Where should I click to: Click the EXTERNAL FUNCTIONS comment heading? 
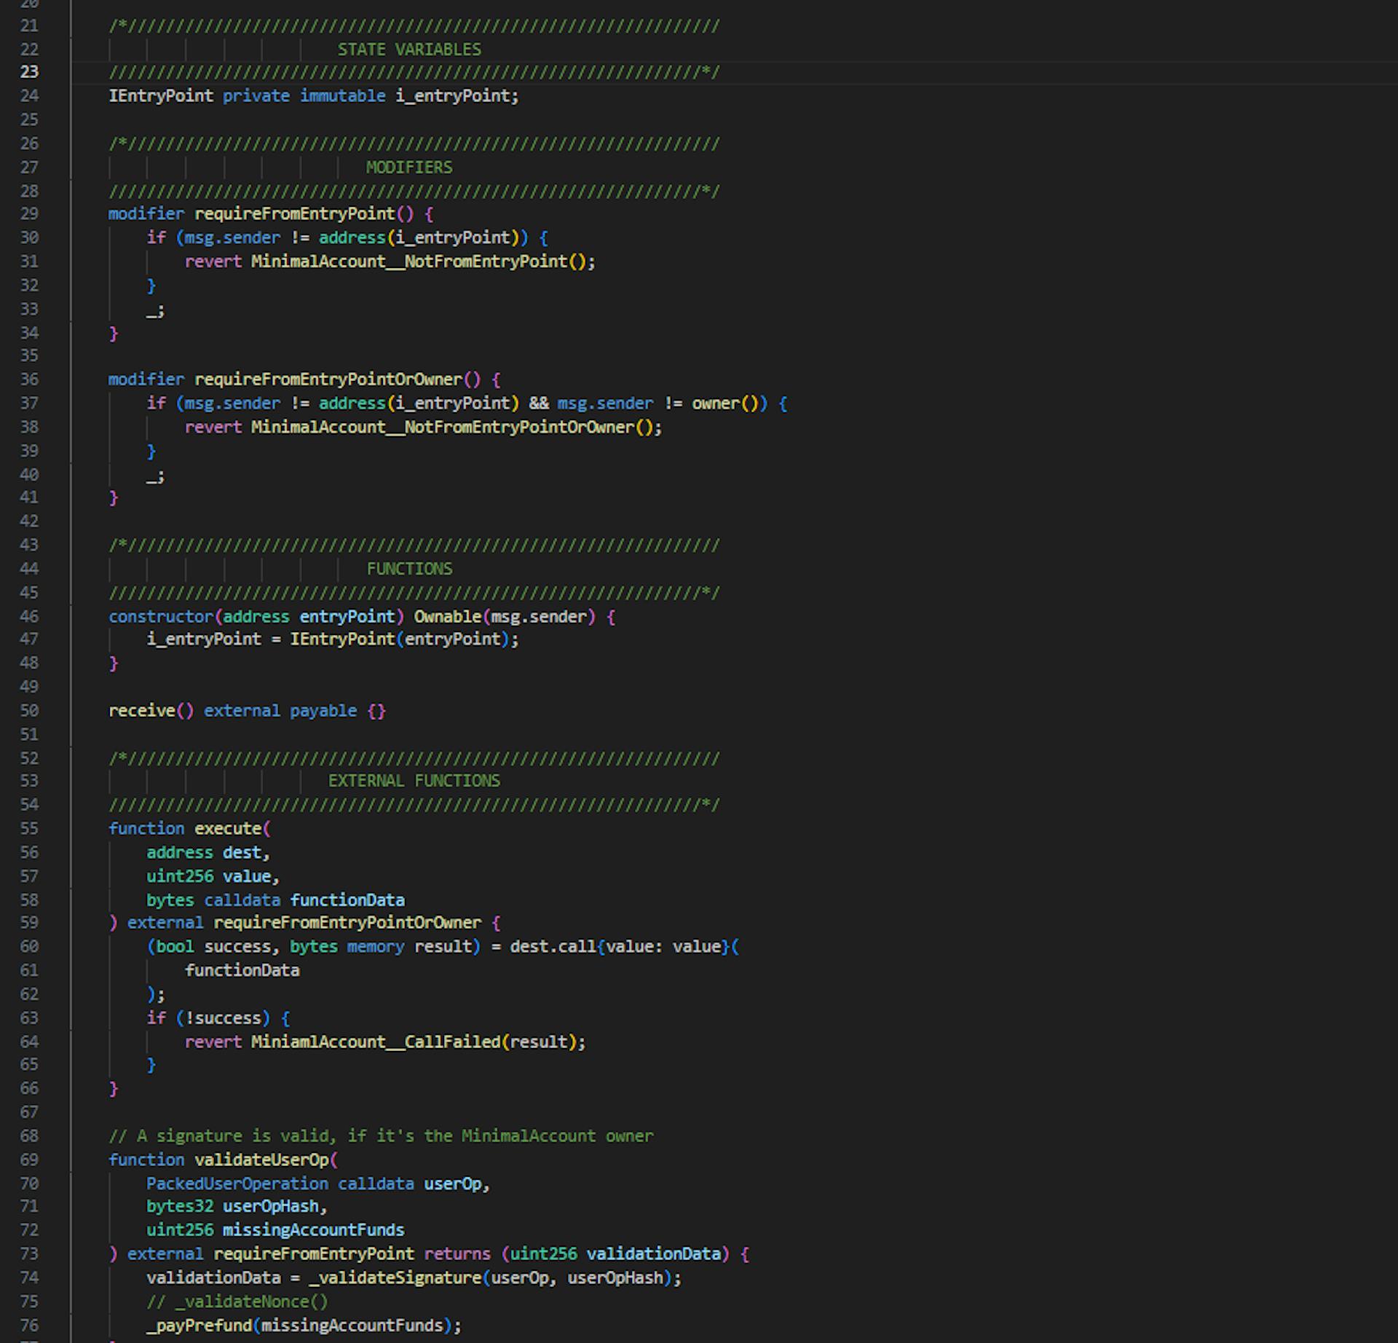414,781
